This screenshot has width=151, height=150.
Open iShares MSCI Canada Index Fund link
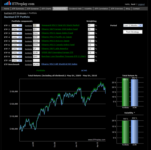(x=58, y=45)
